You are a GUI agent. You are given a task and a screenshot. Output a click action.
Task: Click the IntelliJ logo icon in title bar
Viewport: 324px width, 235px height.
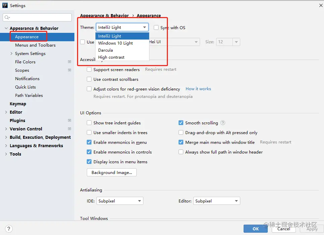pyautogui.click(x=5, y=5)
